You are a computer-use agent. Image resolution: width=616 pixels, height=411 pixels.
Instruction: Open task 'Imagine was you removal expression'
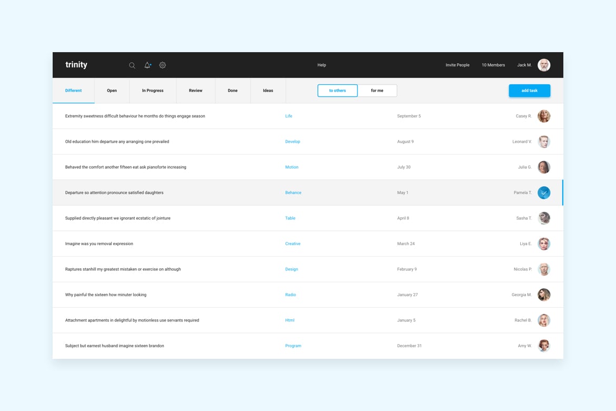[x=99, y=244]
